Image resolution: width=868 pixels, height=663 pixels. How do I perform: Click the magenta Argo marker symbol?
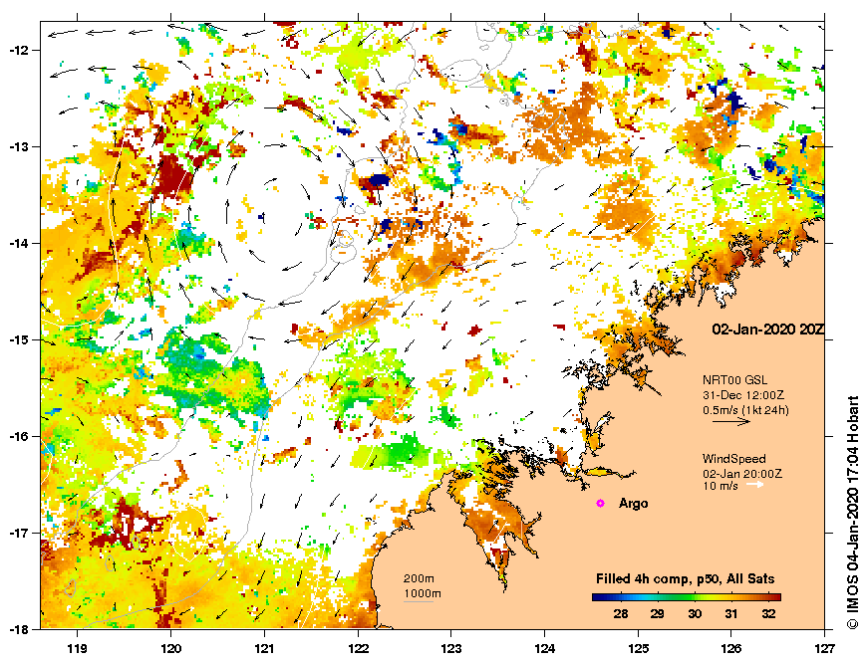[x=600, y=503]
